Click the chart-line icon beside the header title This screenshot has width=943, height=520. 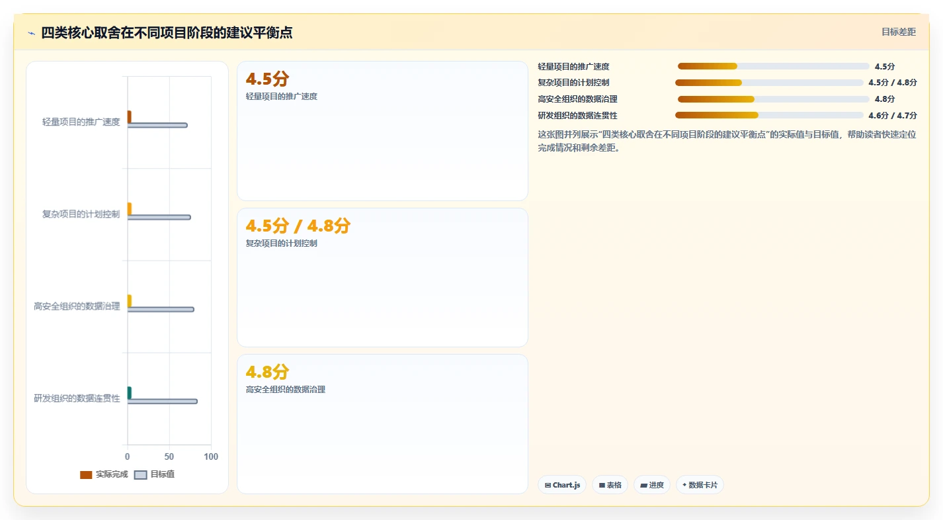[x=31, y=33]
